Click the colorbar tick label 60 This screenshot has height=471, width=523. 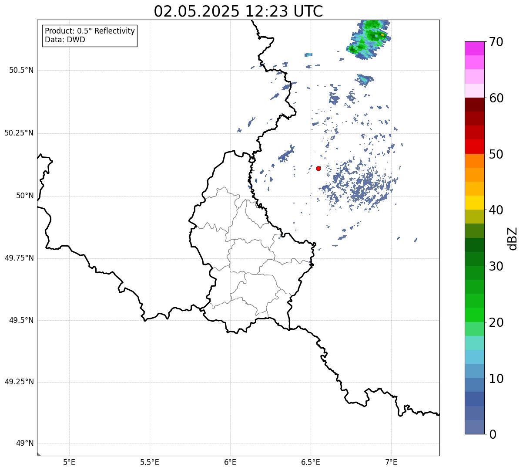point(496,98)
